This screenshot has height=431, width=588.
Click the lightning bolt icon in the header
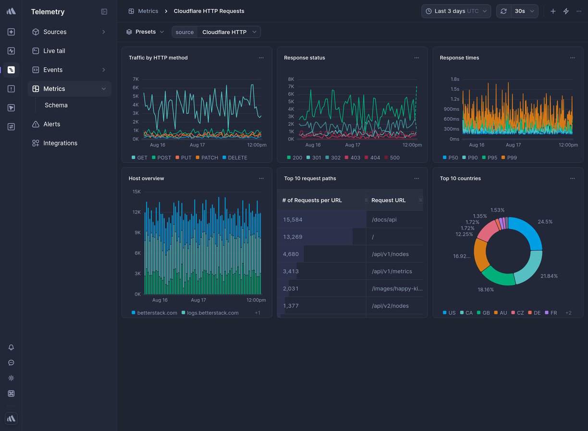[x=566, y=11]
